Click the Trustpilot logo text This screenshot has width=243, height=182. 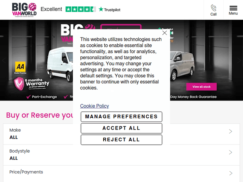point(110,10)
